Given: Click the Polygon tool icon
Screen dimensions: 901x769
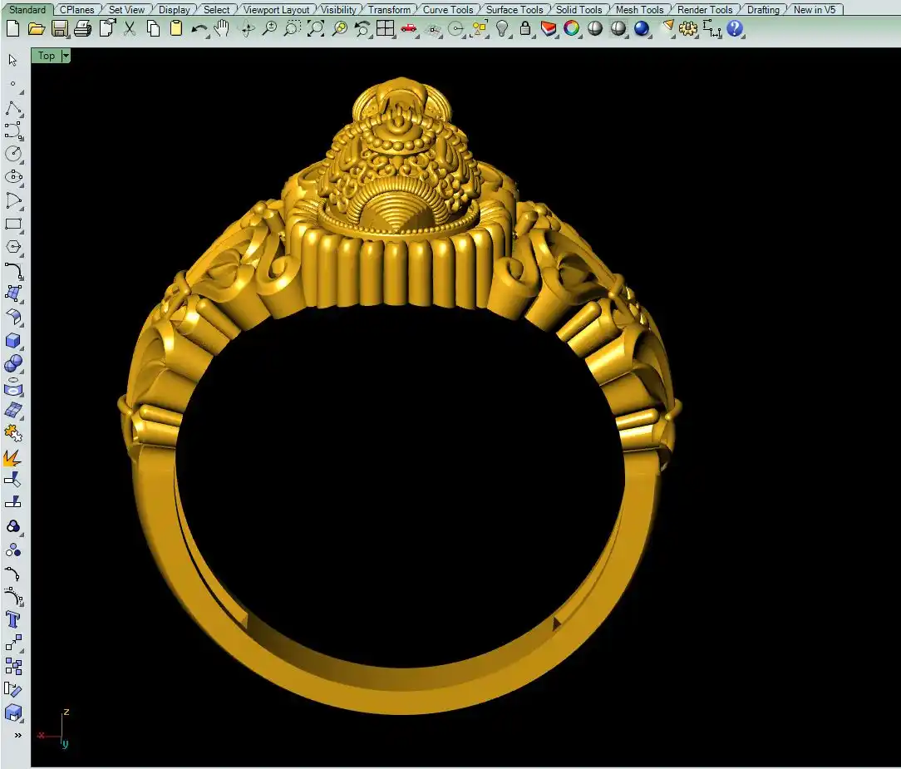Looking at the screenshot, I should pos(12,247).
